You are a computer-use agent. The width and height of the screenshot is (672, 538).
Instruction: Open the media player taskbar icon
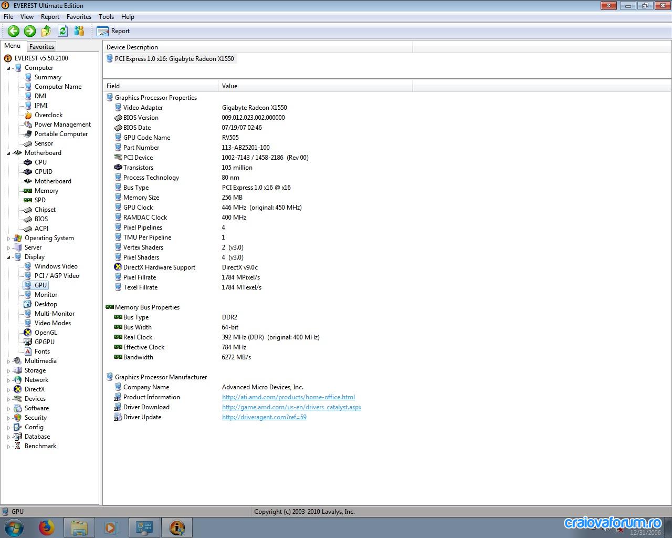111,527
